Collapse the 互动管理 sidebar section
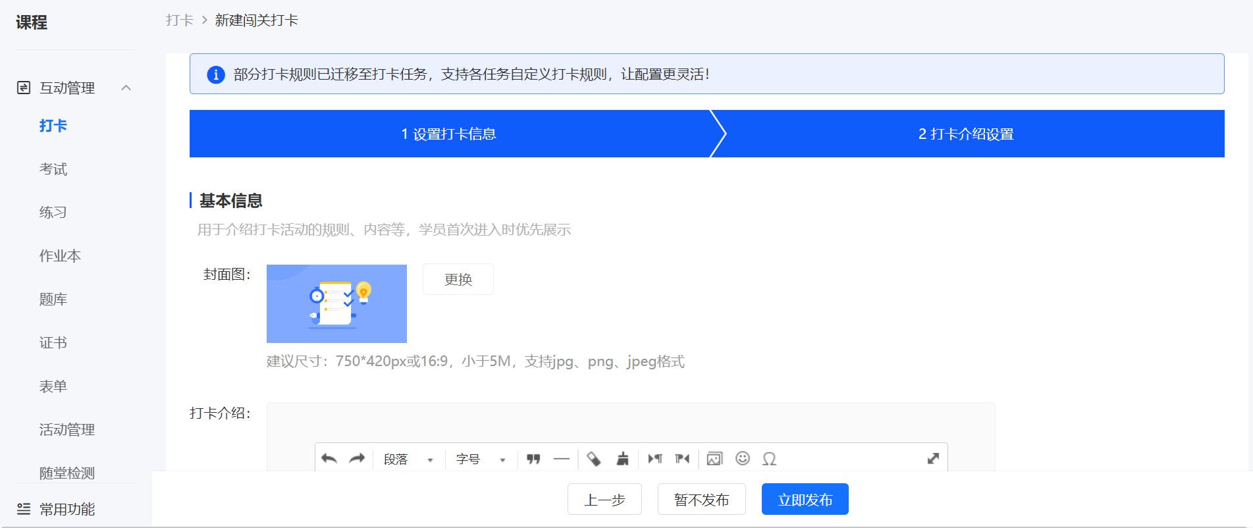1253x528 pixels. [x=126, y=88]
